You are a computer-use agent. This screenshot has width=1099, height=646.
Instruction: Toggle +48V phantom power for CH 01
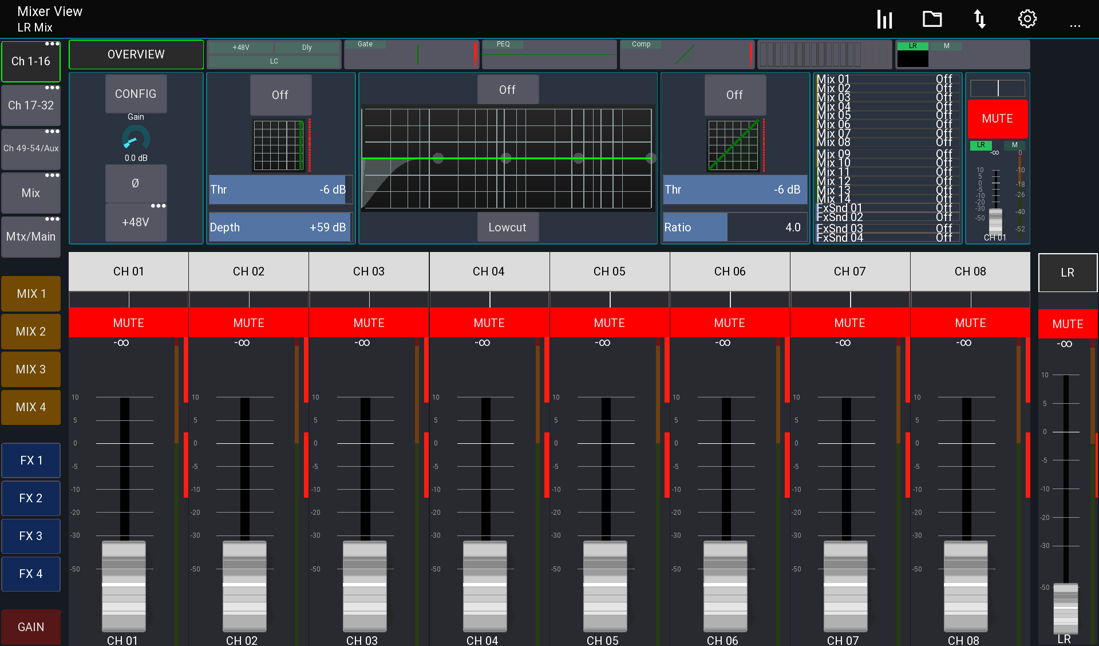[x=136, y=222]
